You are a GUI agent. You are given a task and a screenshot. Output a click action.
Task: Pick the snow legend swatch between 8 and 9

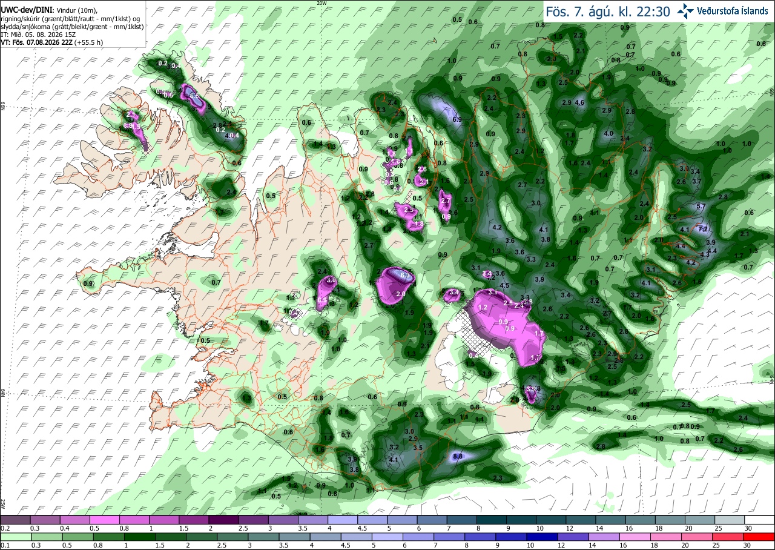click(492, 520)
